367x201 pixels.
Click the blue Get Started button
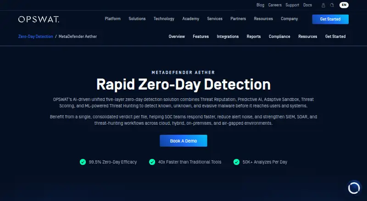point(330,19)
